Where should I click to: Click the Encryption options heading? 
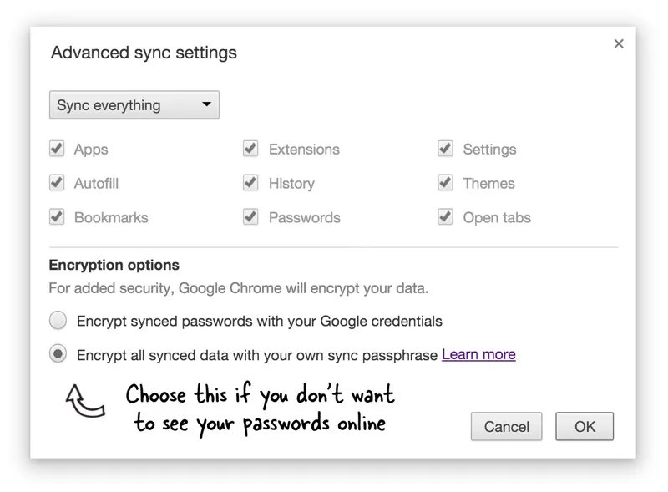(114, 265)
